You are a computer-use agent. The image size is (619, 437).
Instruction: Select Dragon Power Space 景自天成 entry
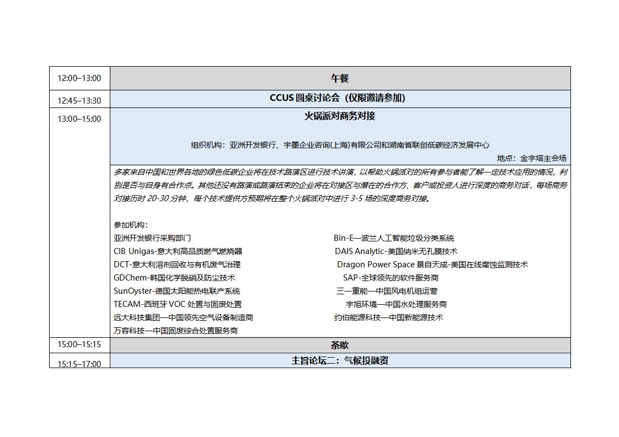433,265
